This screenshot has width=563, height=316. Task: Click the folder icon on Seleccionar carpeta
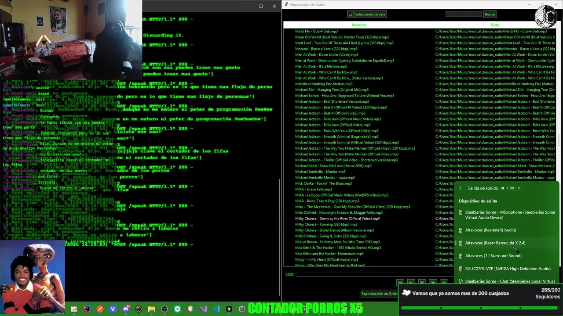click(x=351, y=14)
